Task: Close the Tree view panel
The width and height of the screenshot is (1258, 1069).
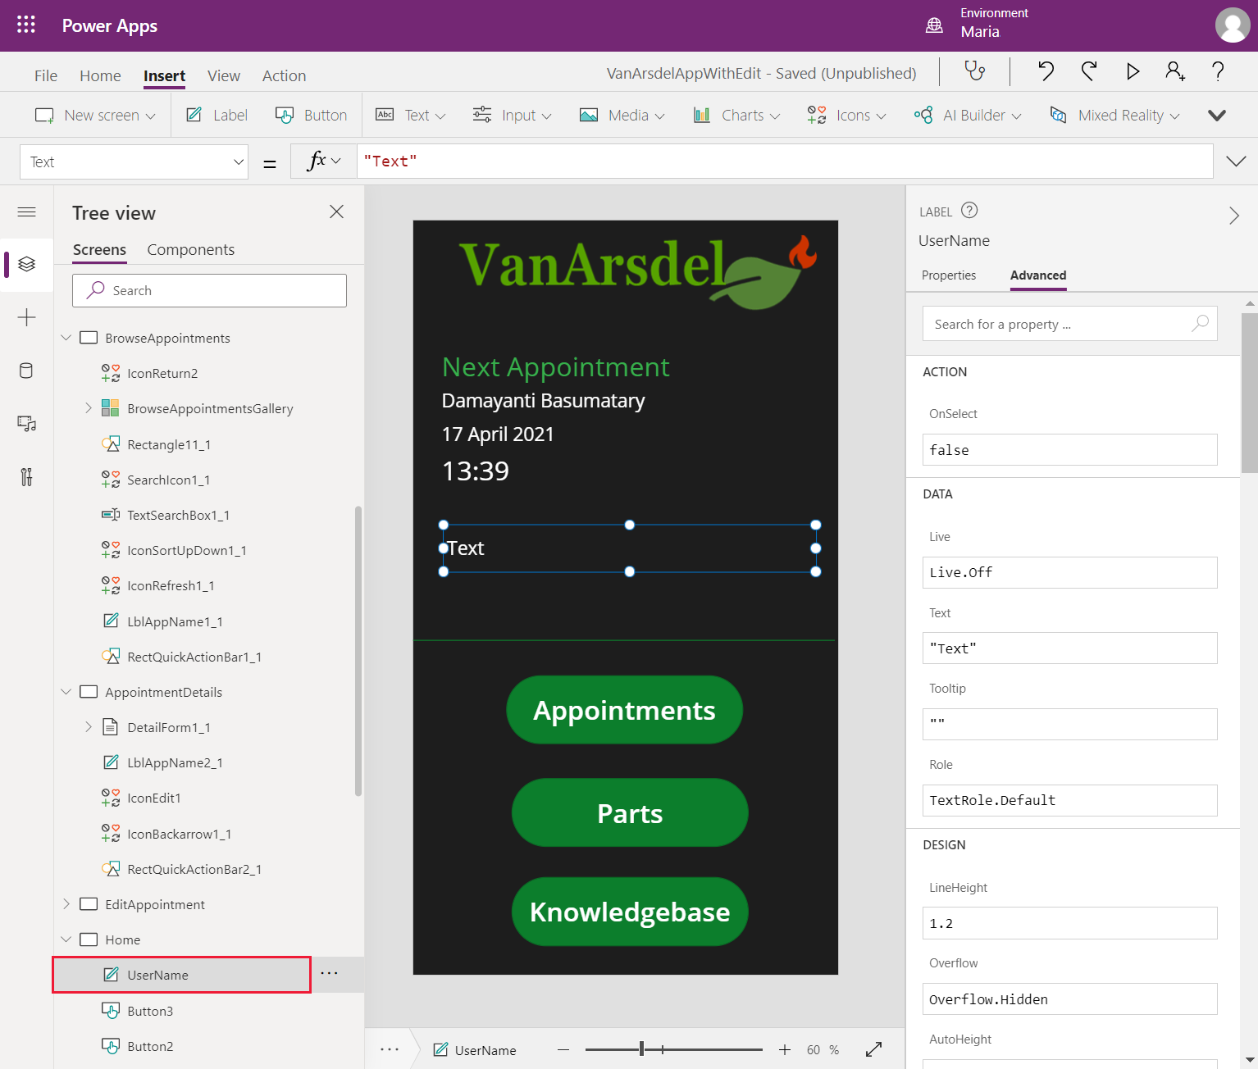Action: pos(336,212)
